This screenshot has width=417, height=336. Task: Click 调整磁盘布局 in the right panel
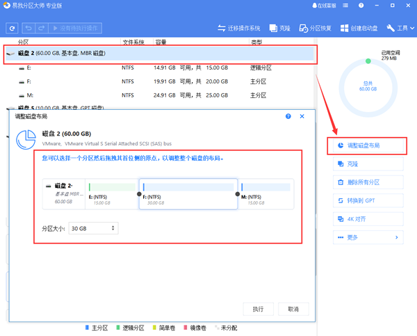click(367, 146)
